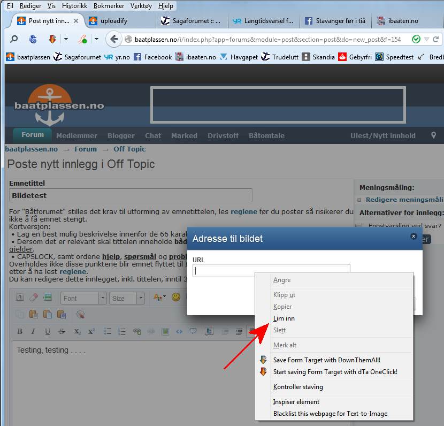This screenshot has height=426, width=444.
Task: Click the quote speech-bubble editor icon
Action: coord(193,331)
